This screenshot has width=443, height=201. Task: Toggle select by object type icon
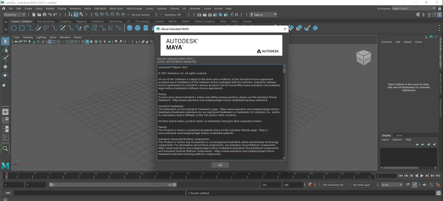pyautogui.click(x=76, y=15)
